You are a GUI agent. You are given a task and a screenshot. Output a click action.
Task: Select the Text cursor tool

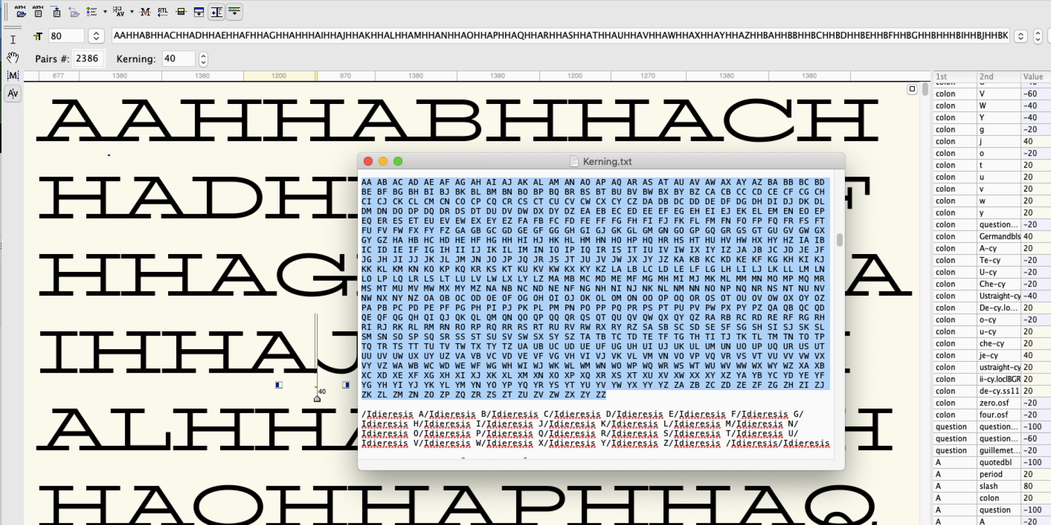coord(13,39)
